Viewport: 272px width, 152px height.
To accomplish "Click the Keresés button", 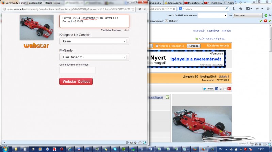I will click(x=193, y=46).
